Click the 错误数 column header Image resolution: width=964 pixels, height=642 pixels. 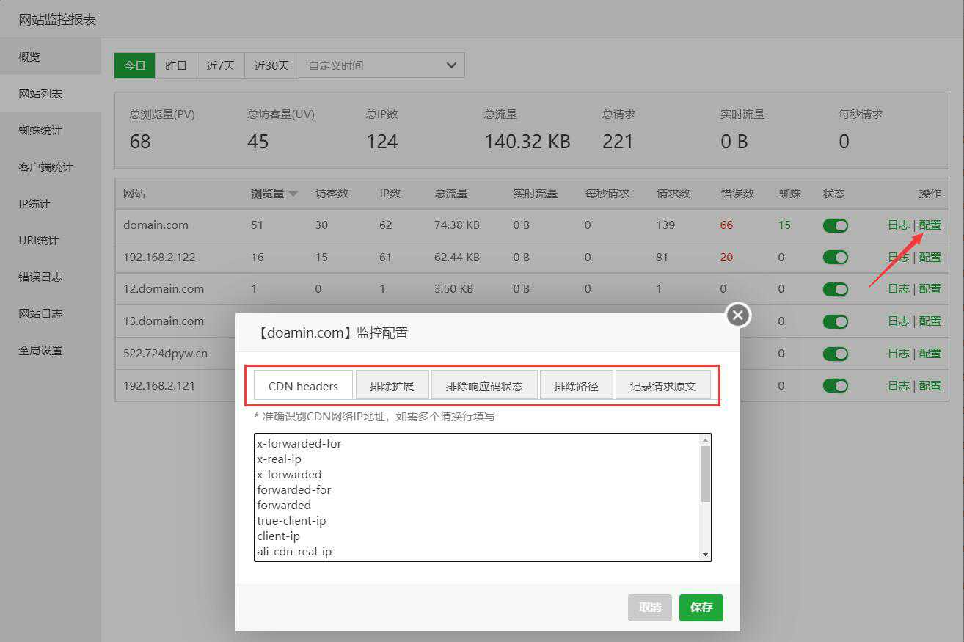pos(737,194)
